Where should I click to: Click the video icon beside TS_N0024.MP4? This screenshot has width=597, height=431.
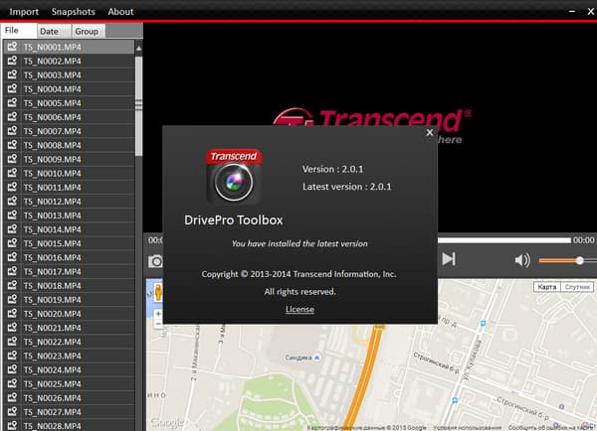click(x=12, y=369)
